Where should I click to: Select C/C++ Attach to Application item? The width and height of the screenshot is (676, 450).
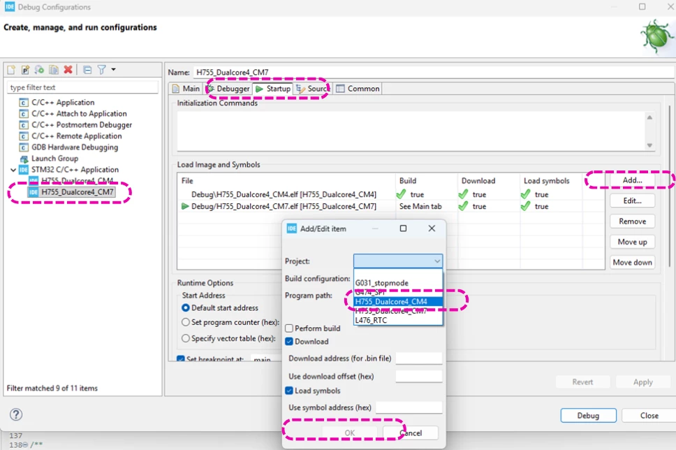click(x=79, y=113)
